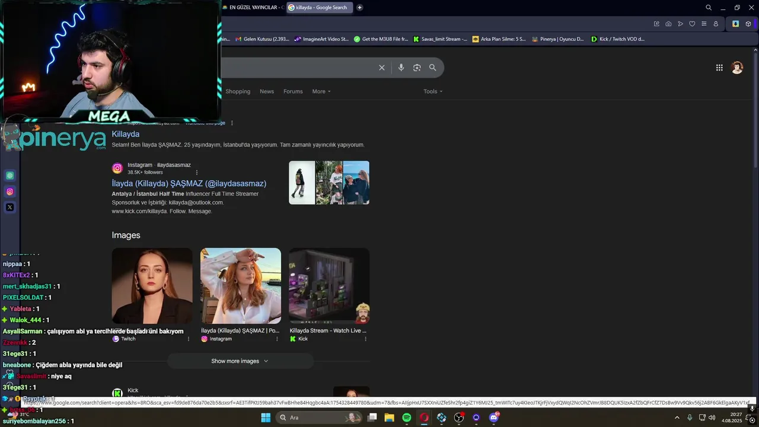Open the Google apps grid
This screenshot has height=427, width=759.
point(719,68)
